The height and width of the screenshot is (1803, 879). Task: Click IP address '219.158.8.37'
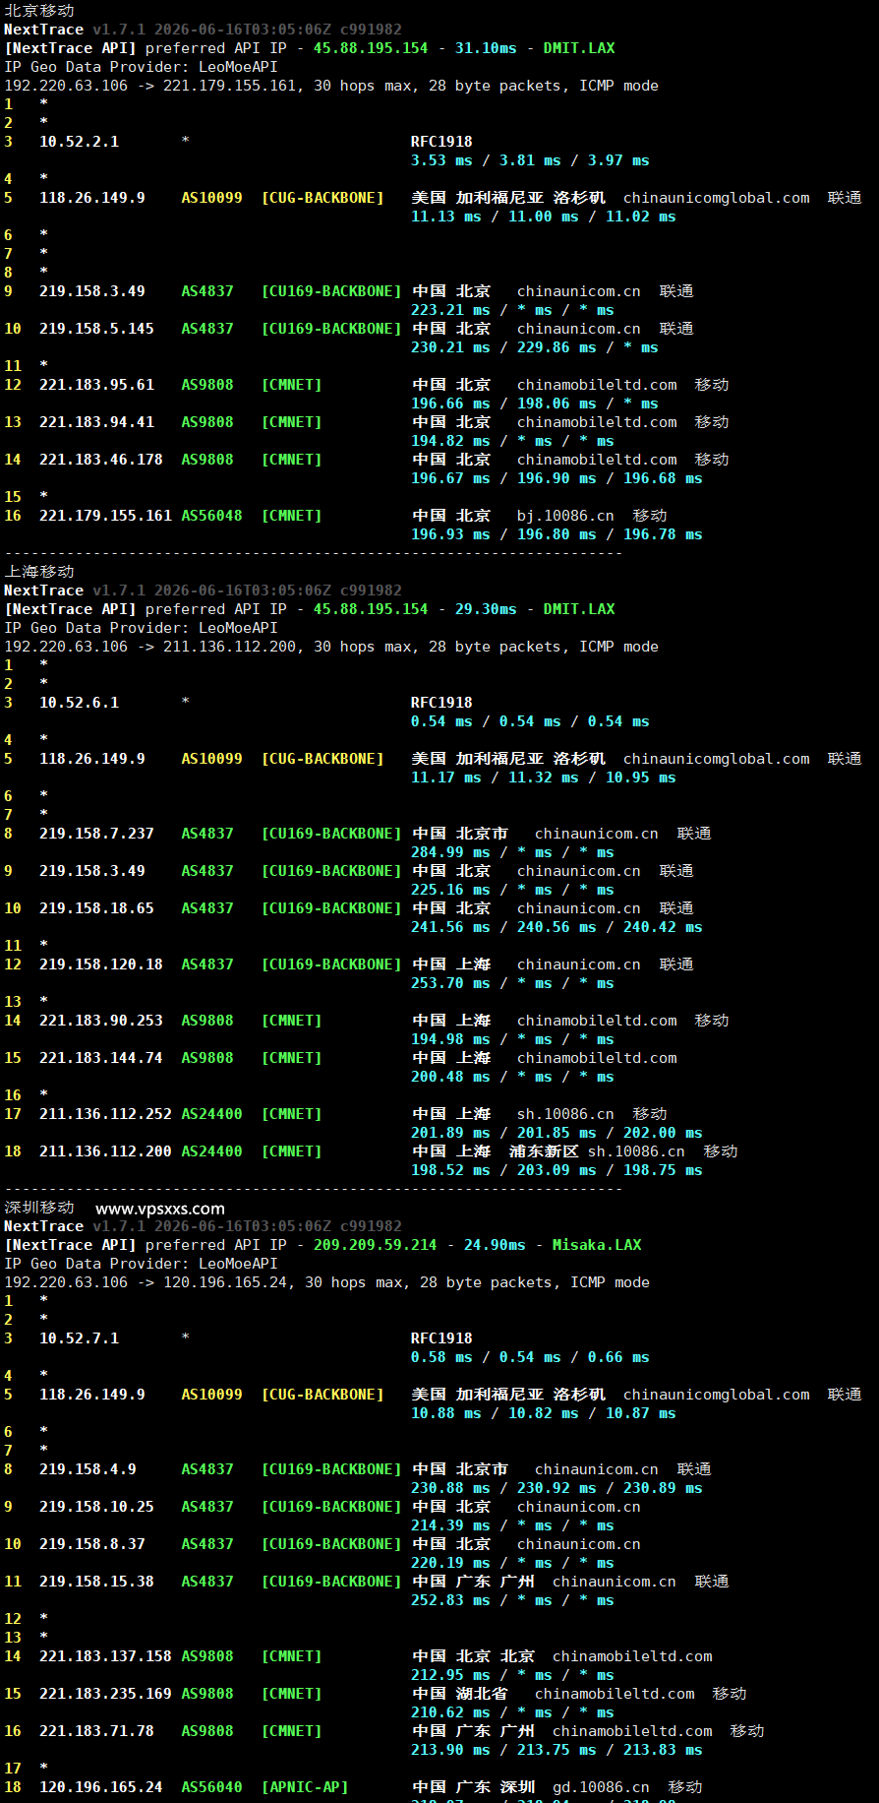pyautogui.click(x=92, y=1543)
